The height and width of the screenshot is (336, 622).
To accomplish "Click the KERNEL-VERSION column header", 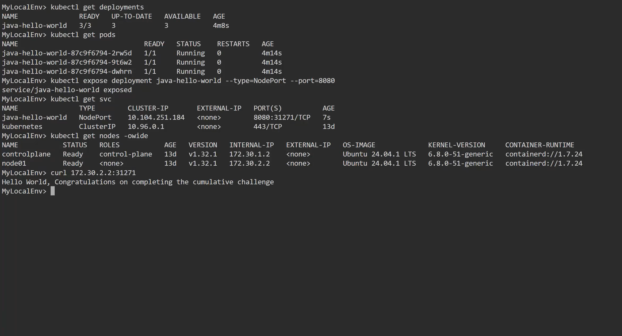I will [x=456, y=145].
